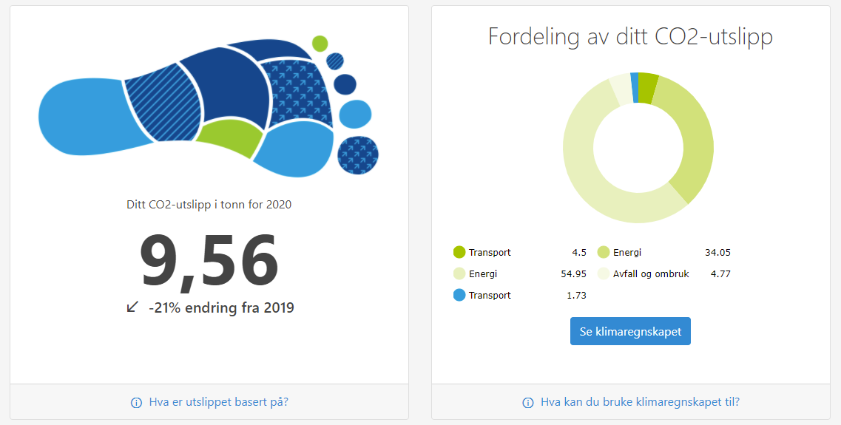Screen dimensions: 841x425
Task: Select the small green toe of the footprint
Action: [320, 43]
